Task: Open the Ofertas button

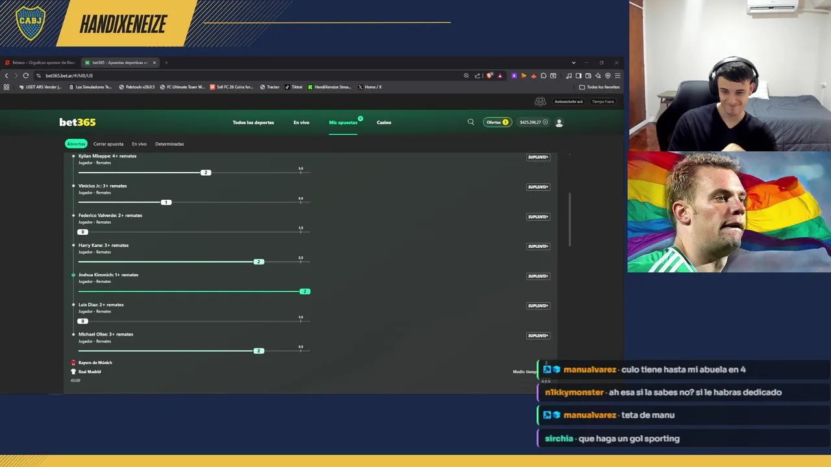Action: coord(497,122)
